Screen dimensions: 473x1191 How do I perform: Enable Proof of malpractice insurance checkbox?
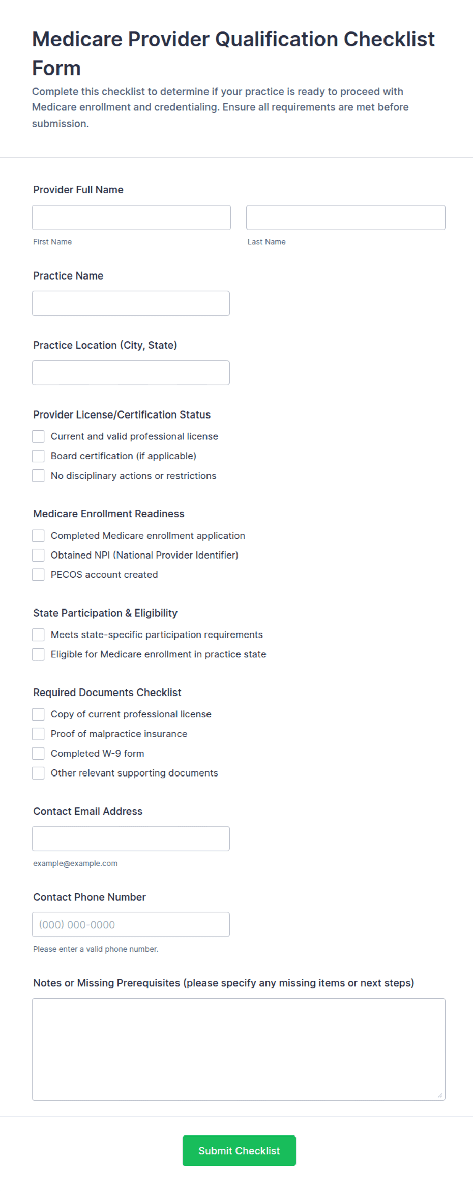tap(38, 734)
